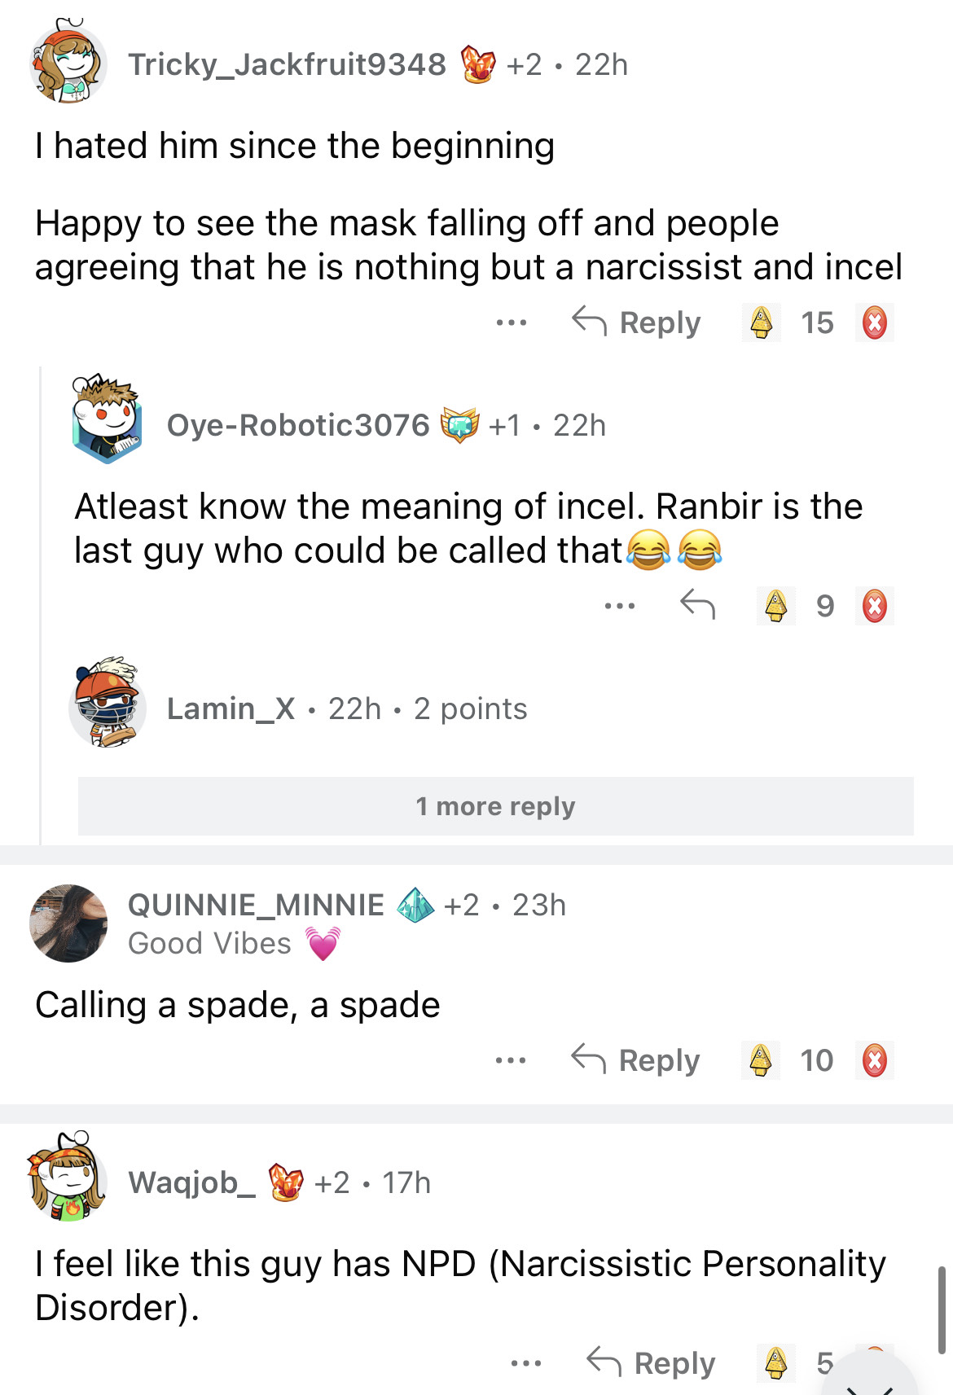Reply to Tricky_Jackfruit9348's comment
Screen dimensions: 953x1395
(x=636, y=322)
